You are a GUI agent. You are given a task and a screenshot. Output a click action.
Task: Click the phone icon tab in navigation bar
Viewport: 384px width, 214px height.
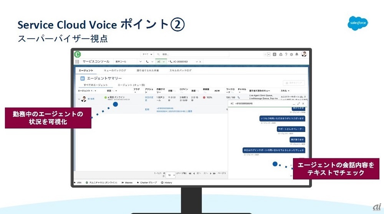point(147,62)
